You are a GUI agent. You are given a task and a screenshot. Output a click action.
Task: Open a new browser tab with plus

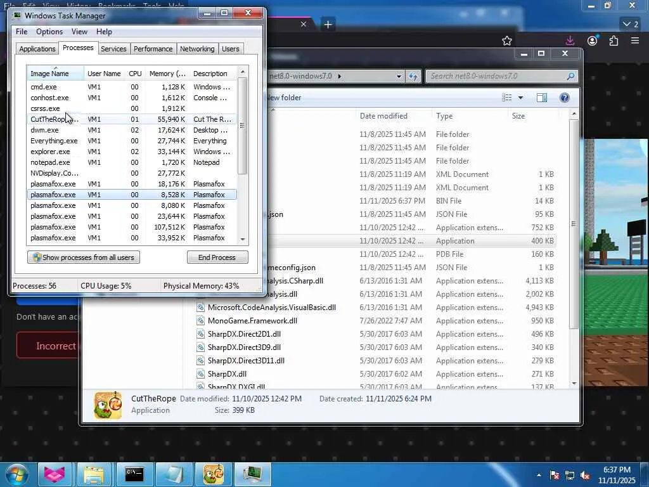pos(328,25)
